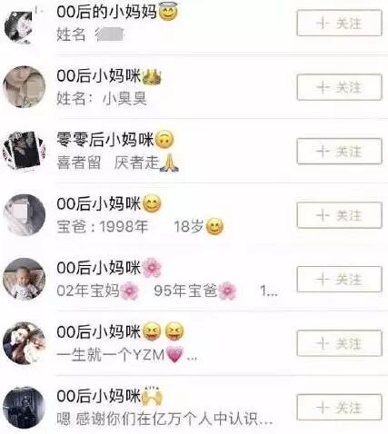Open couple avatar beside 一生就一个YZM
This screenshot has height=434, width=388.
click(25, 343)
